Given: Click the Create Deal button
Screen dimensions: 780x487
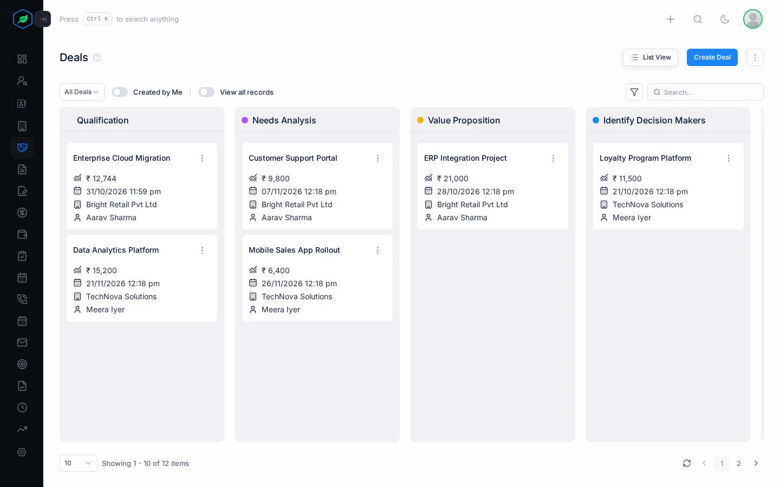Looking at the screenshot, I should pos(712,57).
